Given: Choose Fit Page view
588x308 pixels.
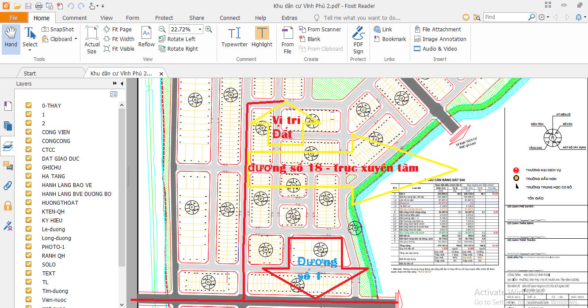Looking at the screenshot, I should point(118,29).
